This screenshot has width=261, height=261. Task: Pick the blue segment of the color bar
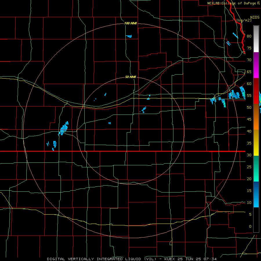256,194
